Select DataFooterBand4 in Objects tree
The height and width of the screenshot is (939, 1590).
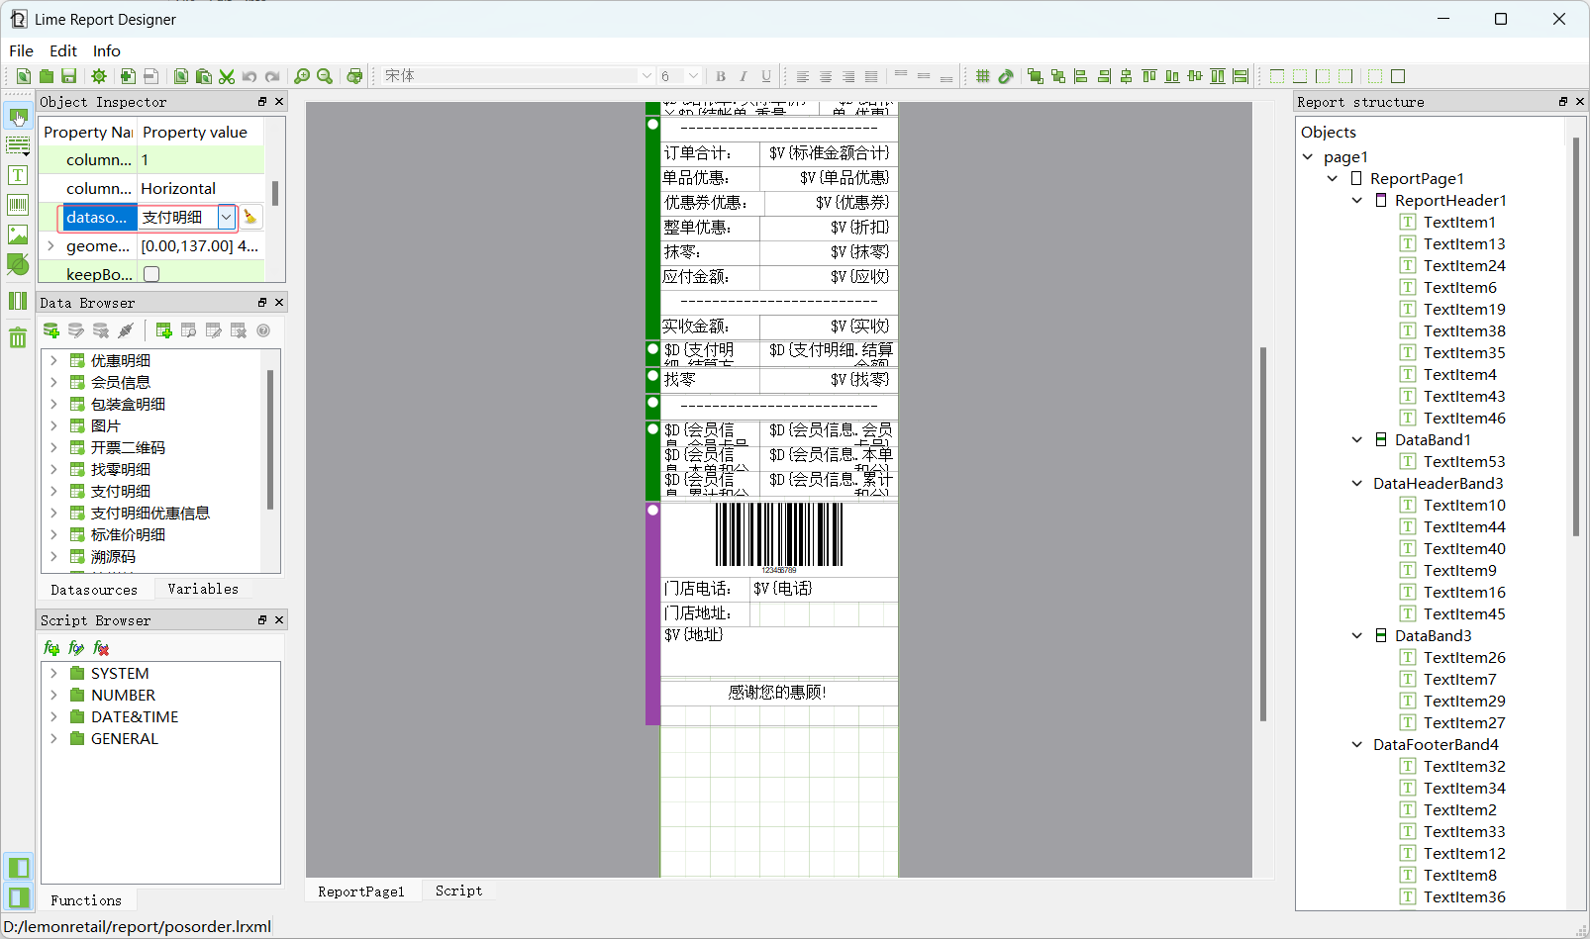(1436, 744)
